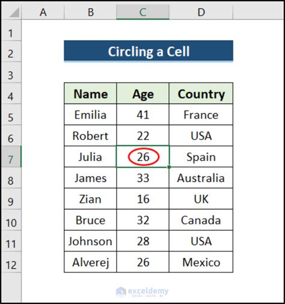The image size is (285, 304).
Task: Select the age cell with 32
Action: point(142,220)
